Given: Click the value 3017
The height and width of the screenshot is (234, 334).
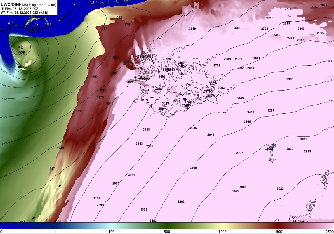Looking at the screenshot, I should point(304,139).
